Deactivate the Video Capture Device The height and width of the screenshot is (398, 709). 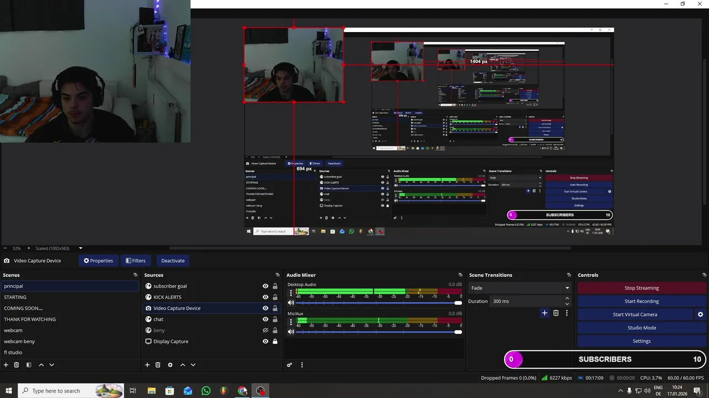point(173,261)
